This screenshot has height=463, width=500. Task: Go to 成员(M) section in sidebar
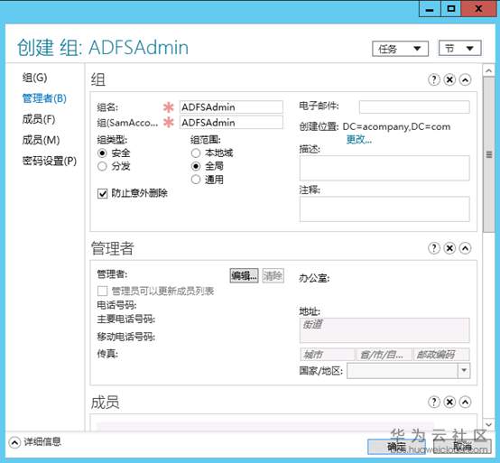pyautogui.click(x=41, y=140)
